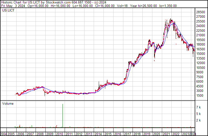Click the 1500 price axis label
Viewport: 208px width, 136px height.
(x=200, y=95)
